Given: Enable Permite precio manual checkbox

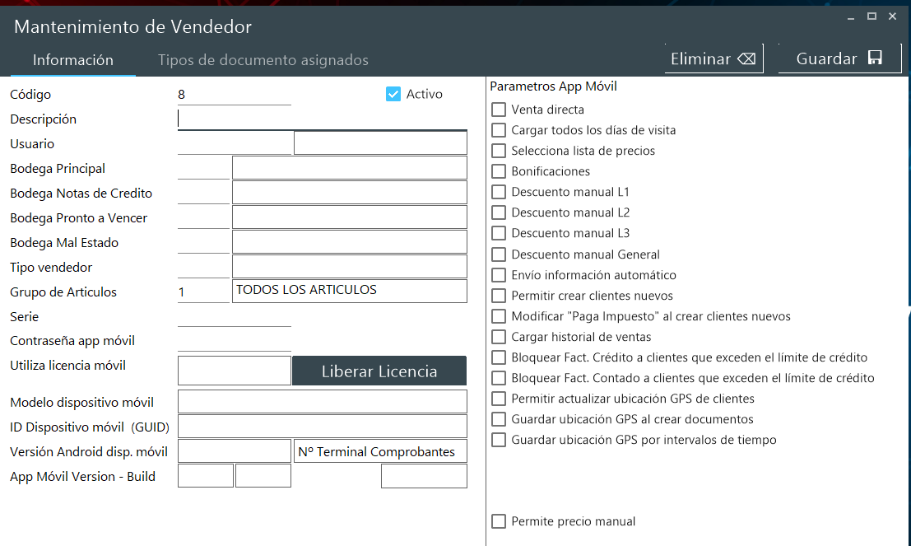Looking at the screenshot, I should 499,521.
